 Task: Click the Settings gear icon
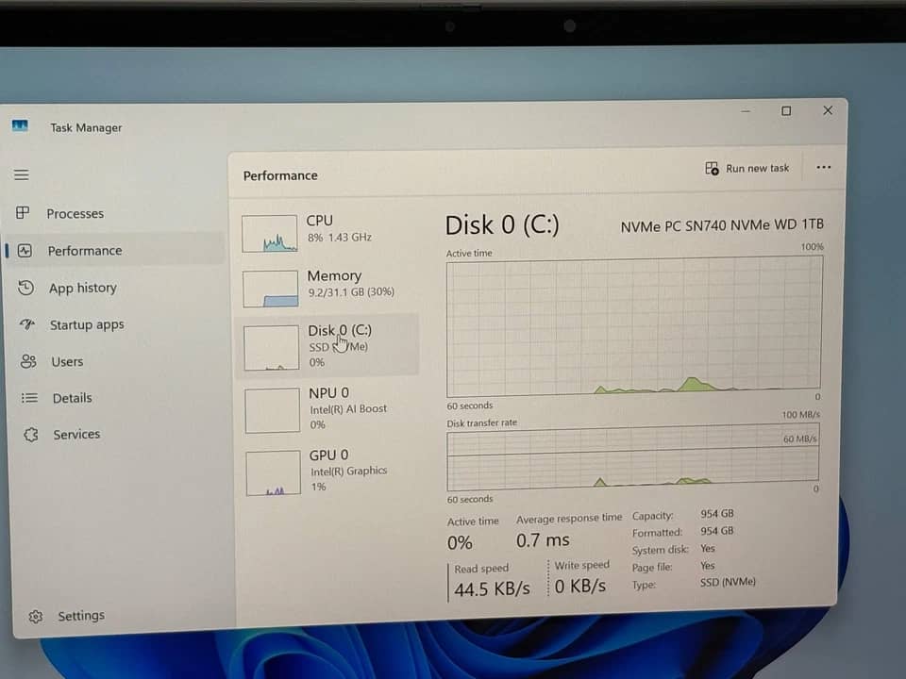click(36, 616)
